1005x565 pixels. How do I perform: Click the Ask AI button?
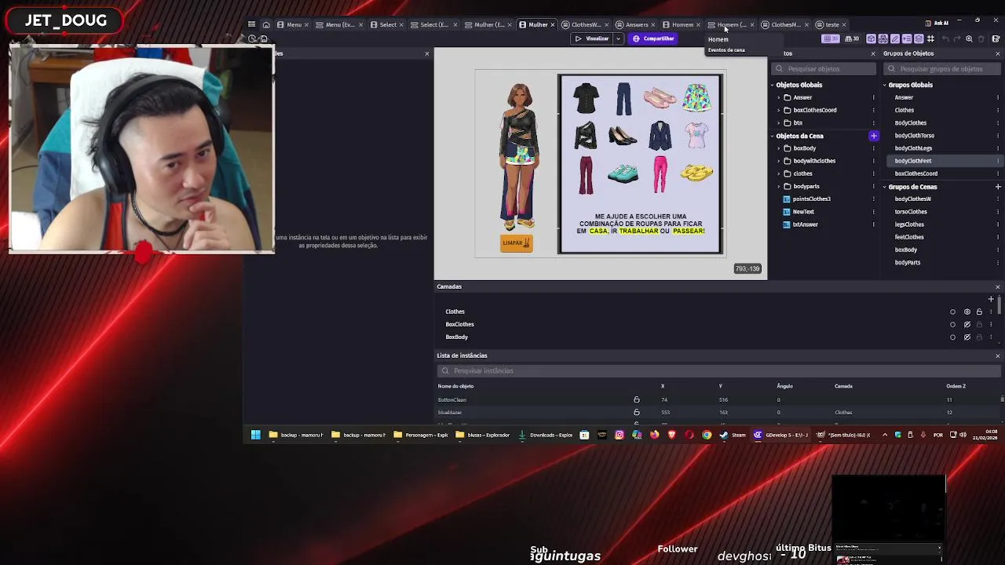(937, 23)
